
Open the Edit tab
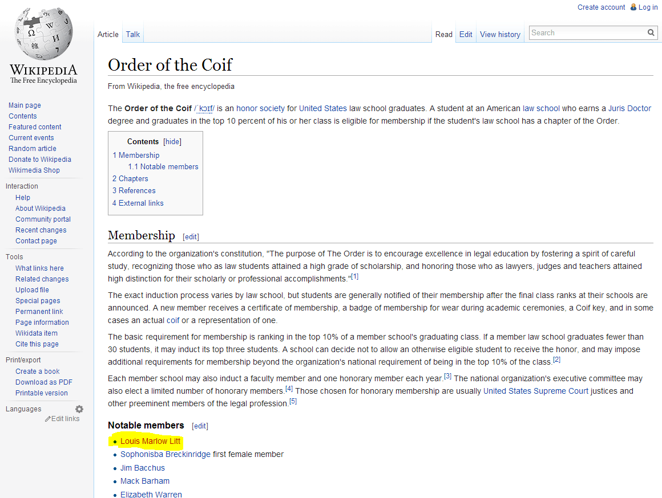coord(466,34)
